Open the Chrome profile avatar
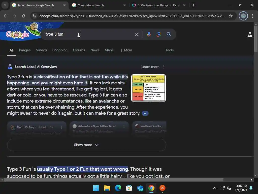This screenshot has width=258, height=194. (243, 16)
